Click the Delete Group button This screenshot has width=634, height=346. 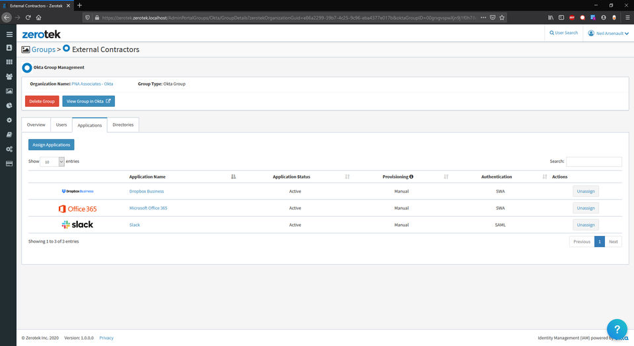[42, 101]
